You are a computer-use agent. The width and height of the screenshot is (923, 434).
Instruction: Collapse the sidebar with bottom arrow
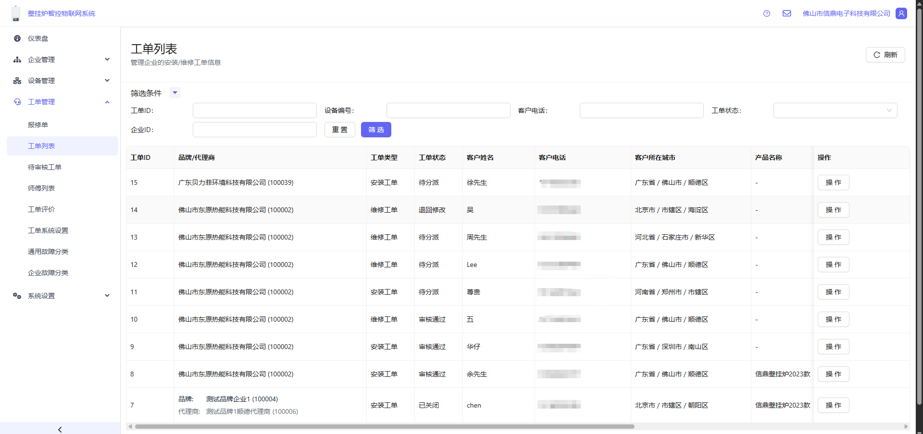pyautogui.click(x=60, y=429)
